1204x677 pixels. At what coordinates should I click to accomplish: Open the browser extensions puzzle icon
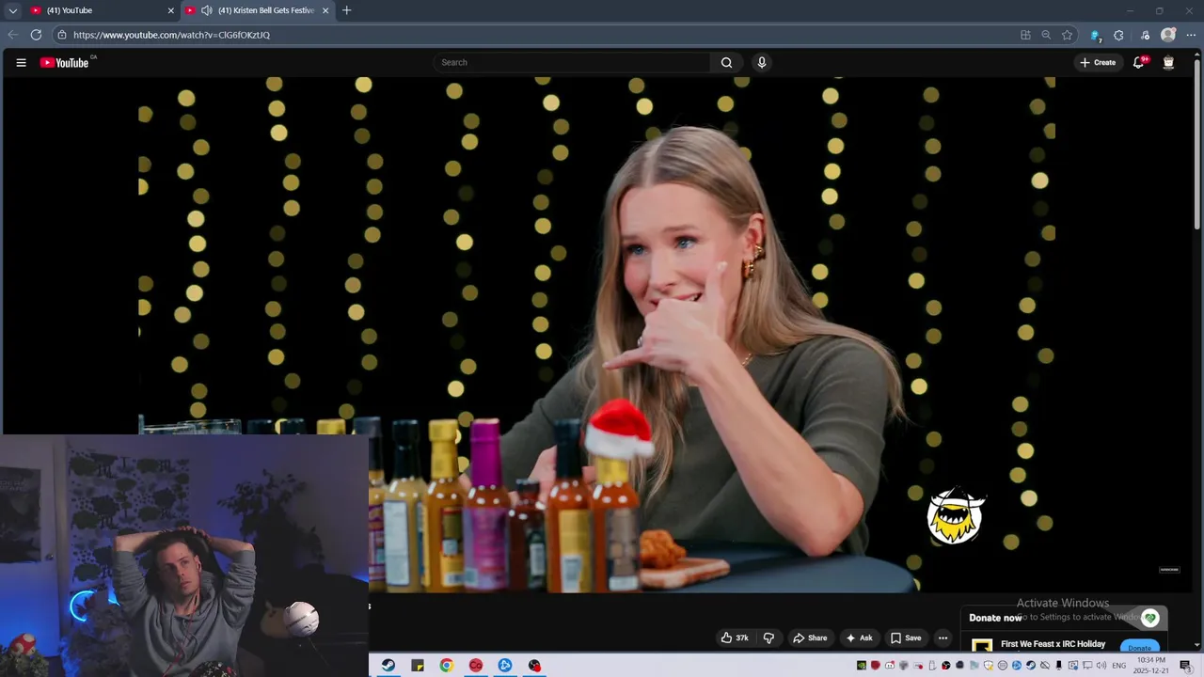coord(1118,35)
